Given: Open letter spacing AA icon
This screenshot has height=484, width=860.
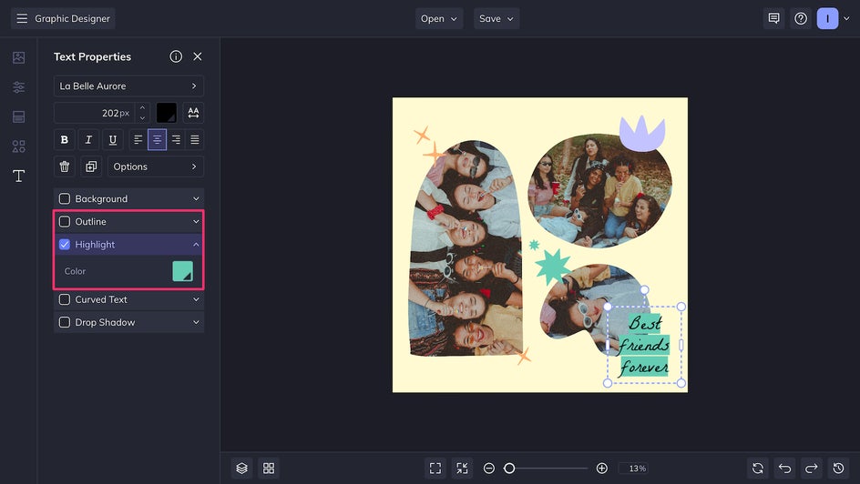Looking at the screenshot, I should click(x=194, y=113).
